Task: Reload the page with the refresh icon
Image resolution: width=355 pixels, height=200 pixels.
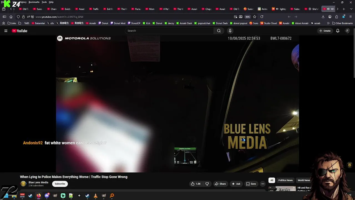Action: click(x=262, y=17)
